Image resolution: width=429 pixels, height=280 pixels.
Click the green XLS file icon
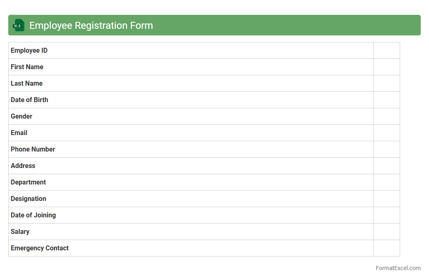click(x=19, y=25)
